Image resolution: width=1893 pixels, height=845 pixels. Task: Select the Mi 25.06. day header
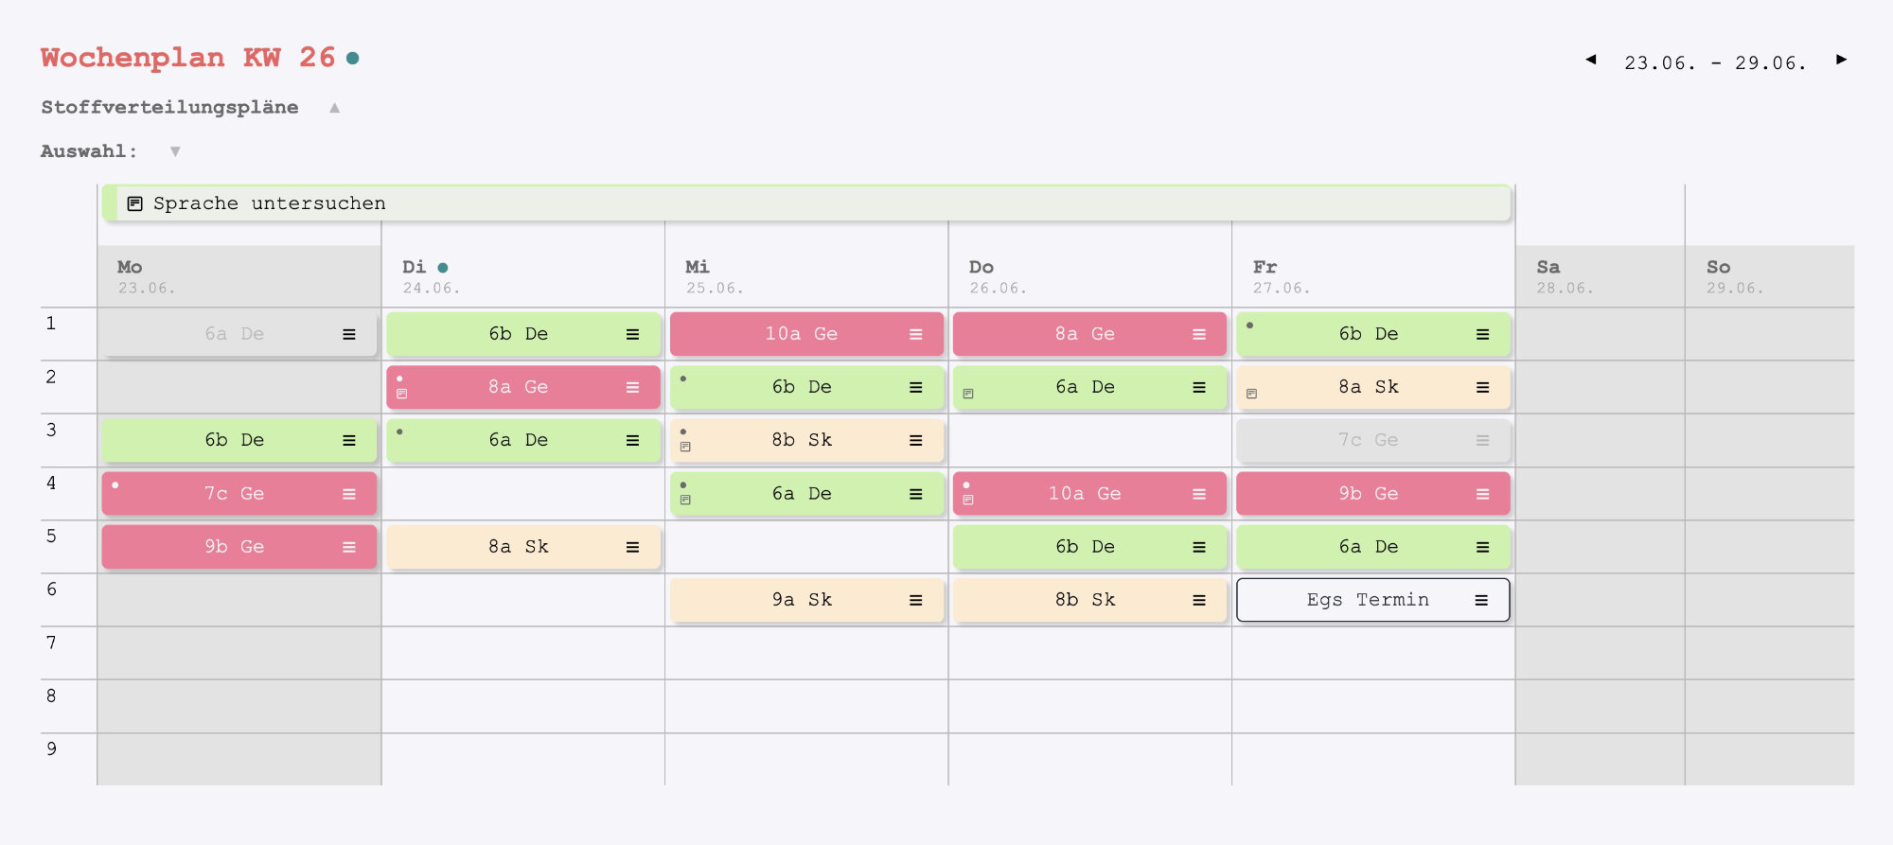click(x=715, y=275)
